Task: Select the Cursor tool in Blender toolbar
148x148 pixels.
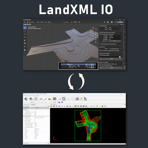Action: (x=25, y=31)
